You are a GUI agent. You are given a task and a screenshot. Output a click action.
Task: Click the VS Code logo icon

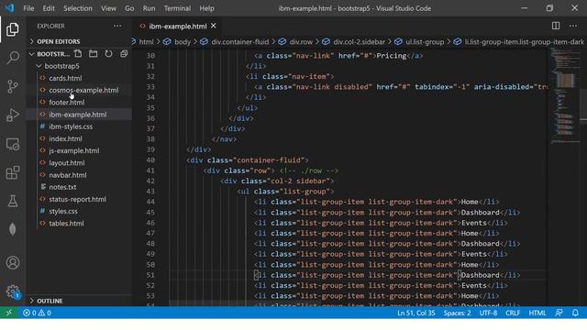tap(9, 8)
